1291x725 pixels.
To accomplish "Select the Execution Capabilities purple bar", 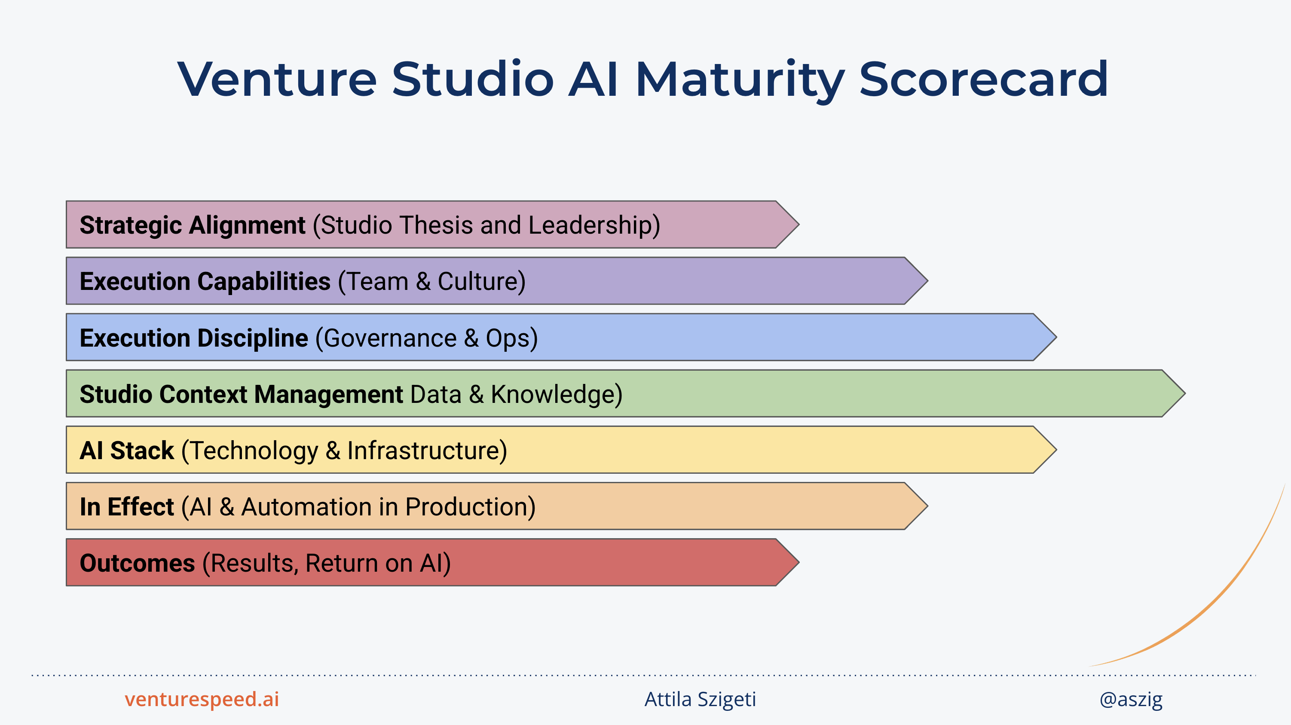I will tap(497, 280).
